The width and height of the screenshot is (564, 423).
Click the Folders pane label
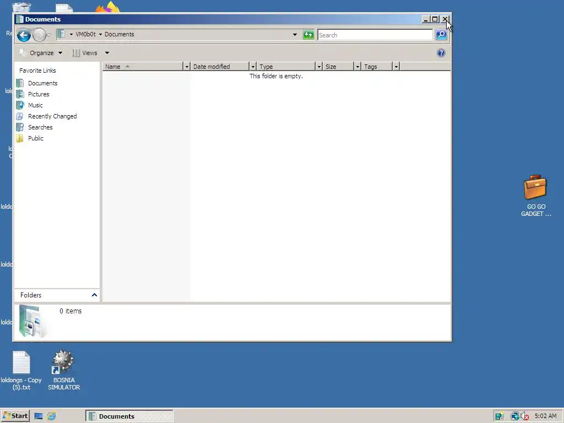(31, 295)
